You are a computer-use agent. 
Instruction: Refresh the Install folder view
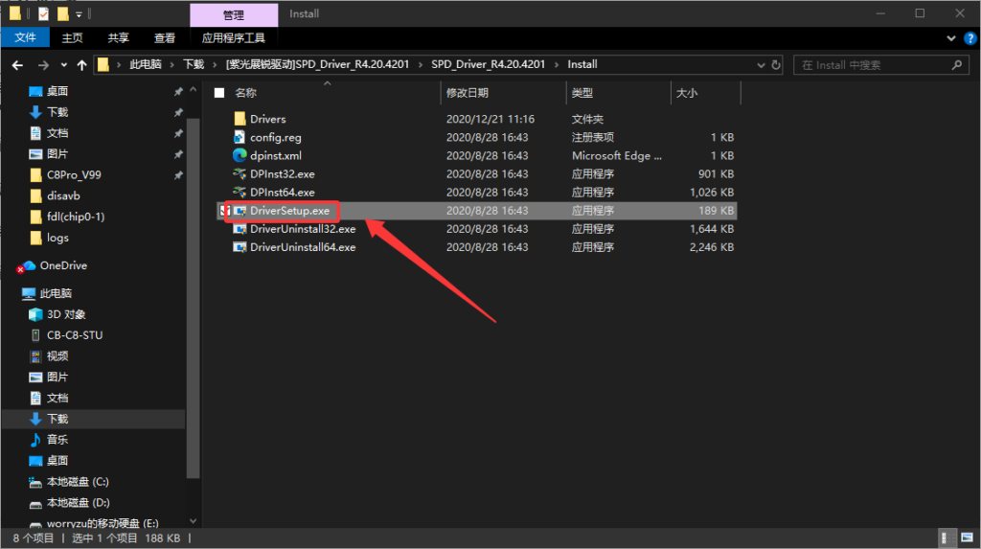[776, 64]
